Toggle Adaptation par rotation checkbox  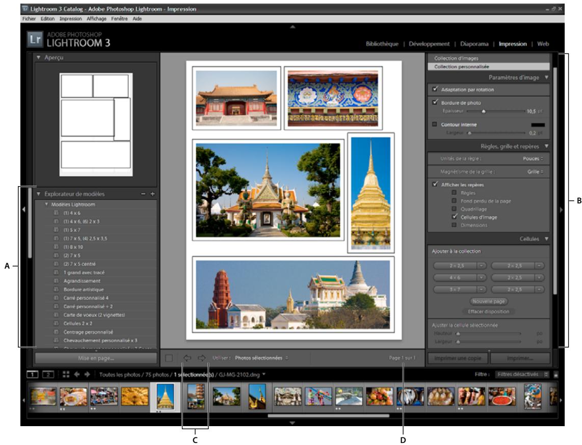tap(435, 89)
